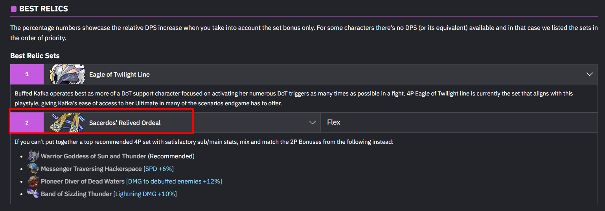Open the Messenger Traversing Hackerspace link
The height and width of the screenshot is (211, 605).
click(x=91, y=169)
